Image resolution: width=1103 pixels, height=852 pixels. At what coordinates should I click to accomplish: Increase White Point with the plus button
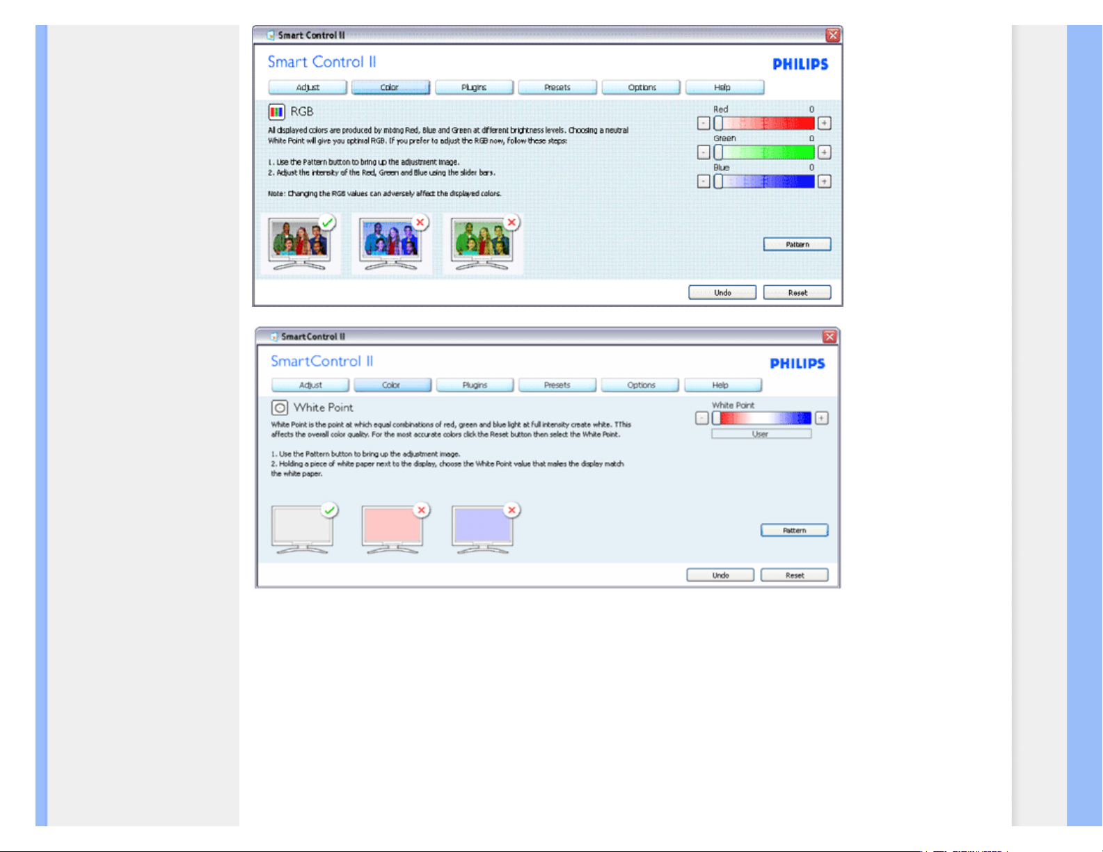822,418
